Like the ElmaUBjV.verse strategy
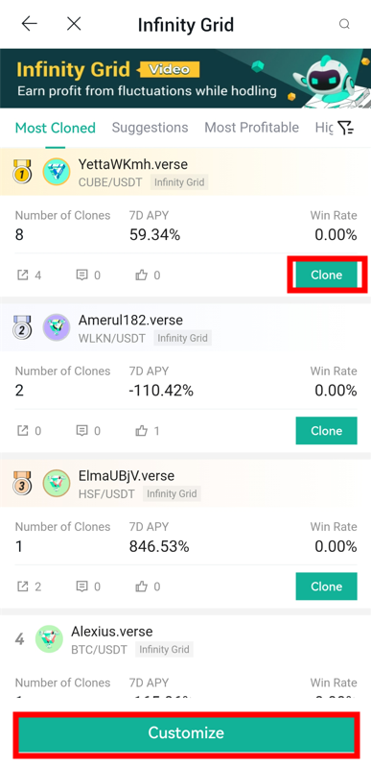The width and height of the screenshot is (371, 766). pyautogui.click(x=142, y=586)
